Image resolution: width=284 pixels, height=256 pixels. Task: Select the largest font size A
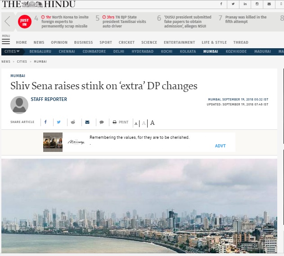pyautogui.click(x=152, y=123)
